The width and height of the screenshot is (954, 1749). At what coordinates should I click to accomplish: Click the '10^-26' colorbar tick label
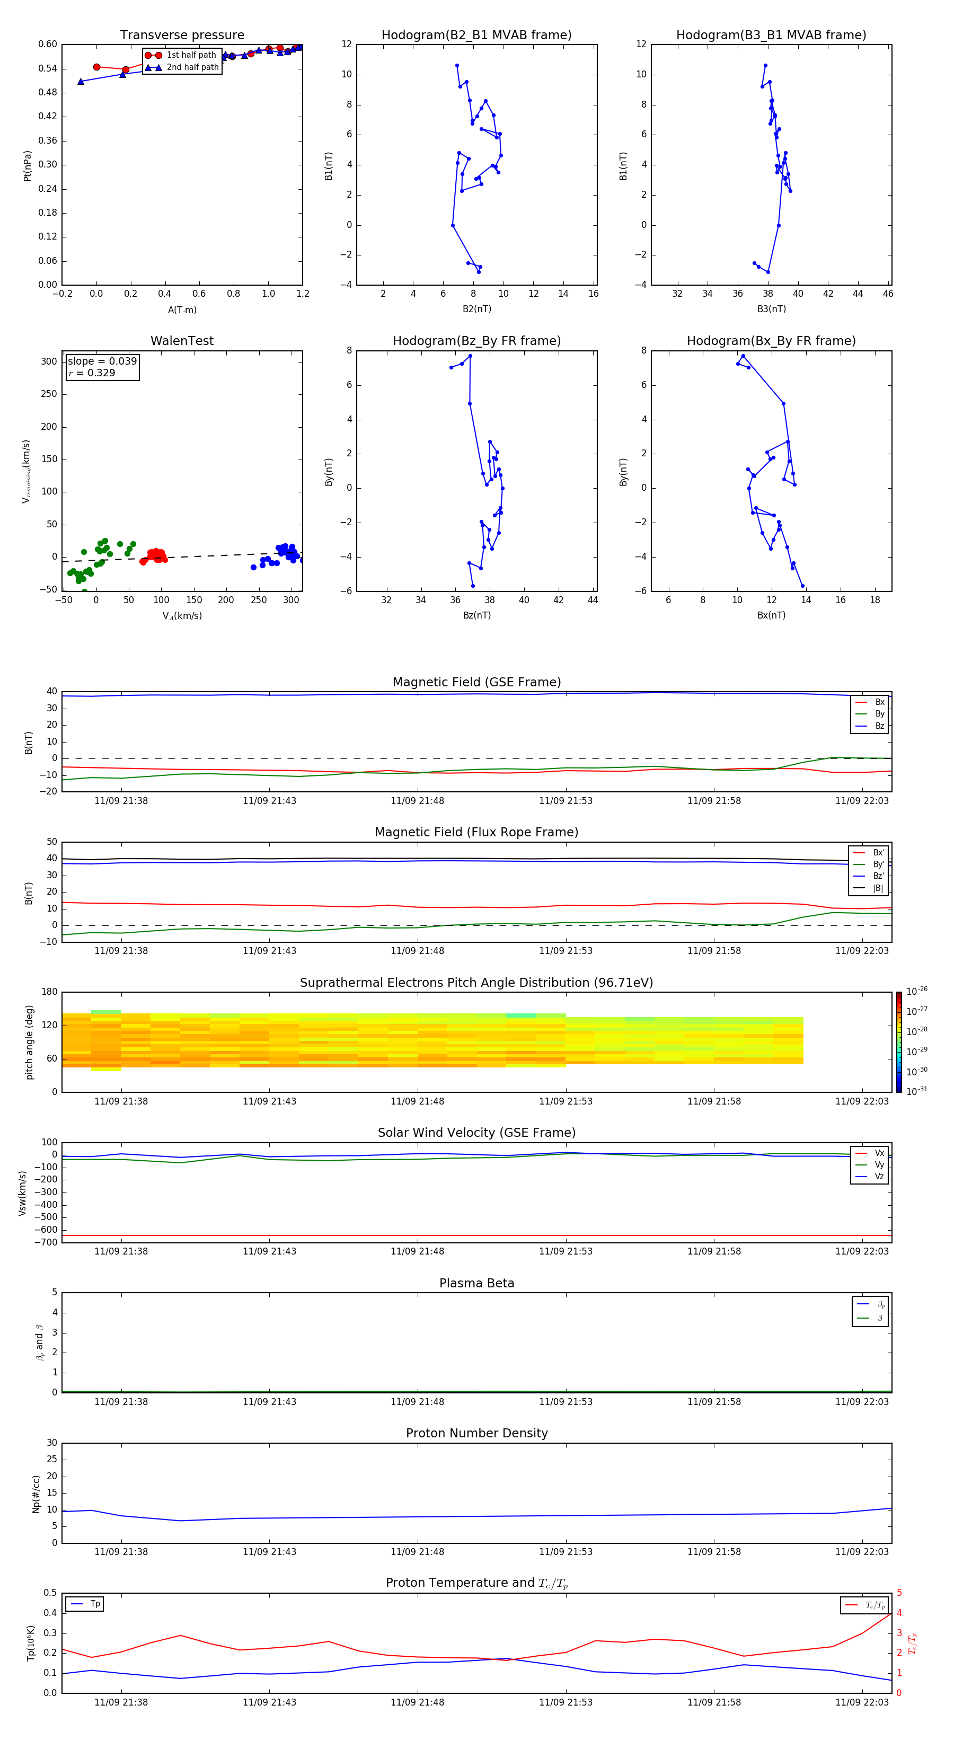pyautogui.click(x=917, y=991)
